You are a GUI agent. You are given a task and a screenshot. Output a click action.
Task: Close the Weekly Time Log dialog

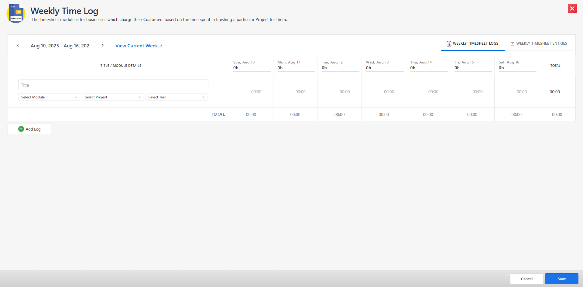coord(572,9)
